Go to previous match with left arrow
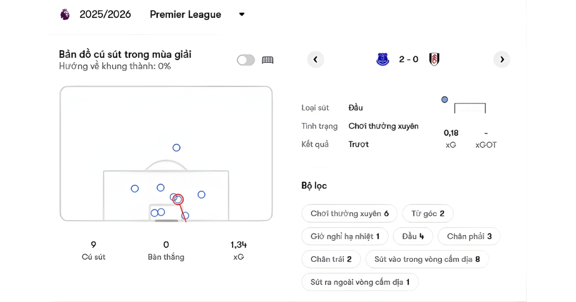This screenshot has height=302, width=576. coord(315,59)
